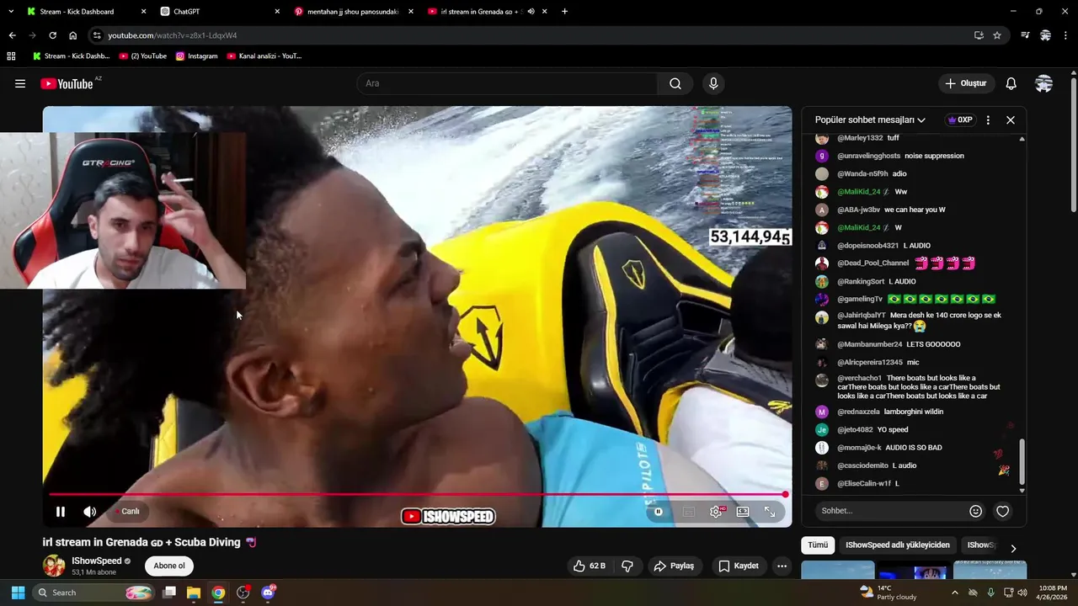Show hidden system tray icons
1078x606 pixels.
(954, 593)
